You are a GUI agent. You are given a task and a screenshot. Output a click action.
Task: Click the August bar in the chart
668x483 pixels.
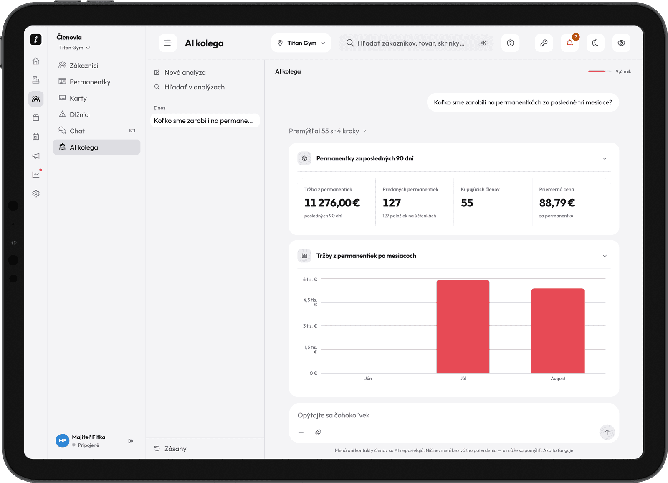pyautogui.click(x=558, y=330)
